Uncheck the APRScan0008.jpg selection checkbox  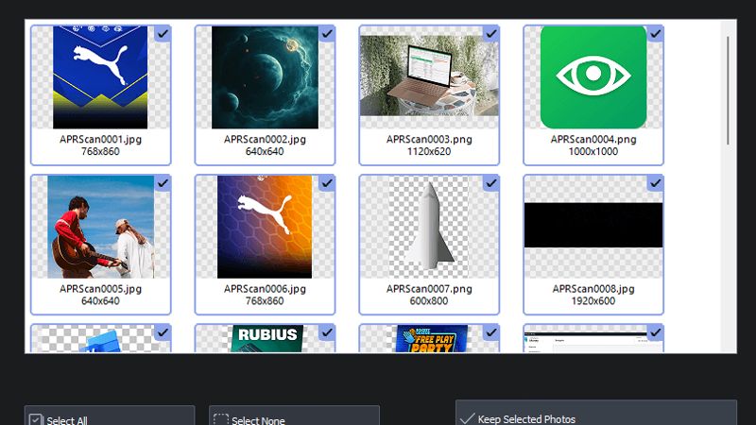coord(655,183)
